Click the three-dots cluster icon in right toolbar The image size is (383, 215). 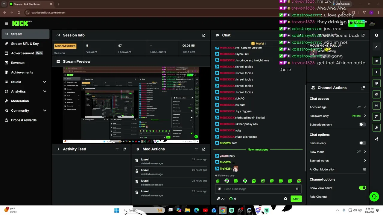(376, 139)
